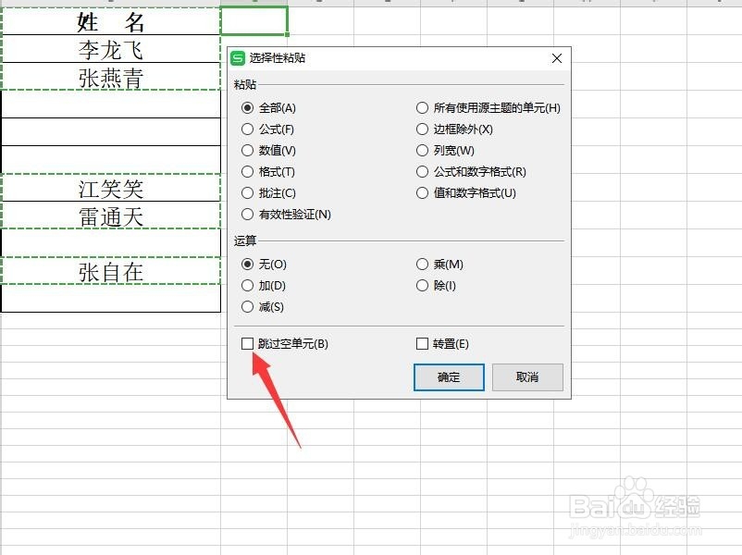Viewport: 742px width, 555px height.
Task: Select the 减 operation option
Action: [x=247, y=307]
